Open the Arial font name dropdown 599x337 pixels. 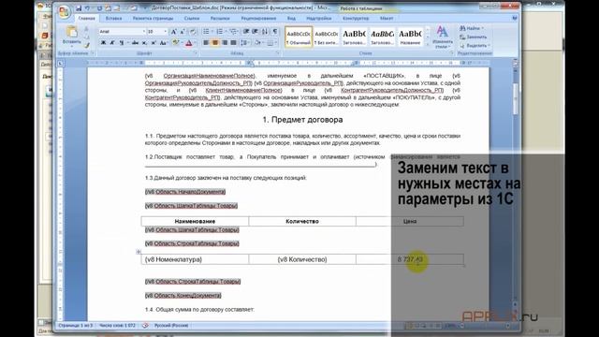click(143, 32)
